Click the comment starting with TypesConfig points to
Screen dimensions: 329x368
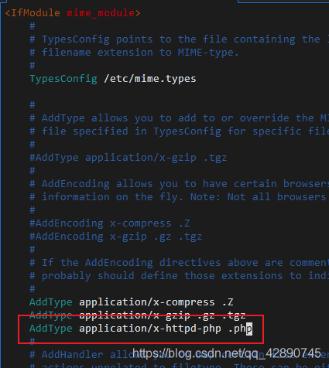click(x=180, y=39)
